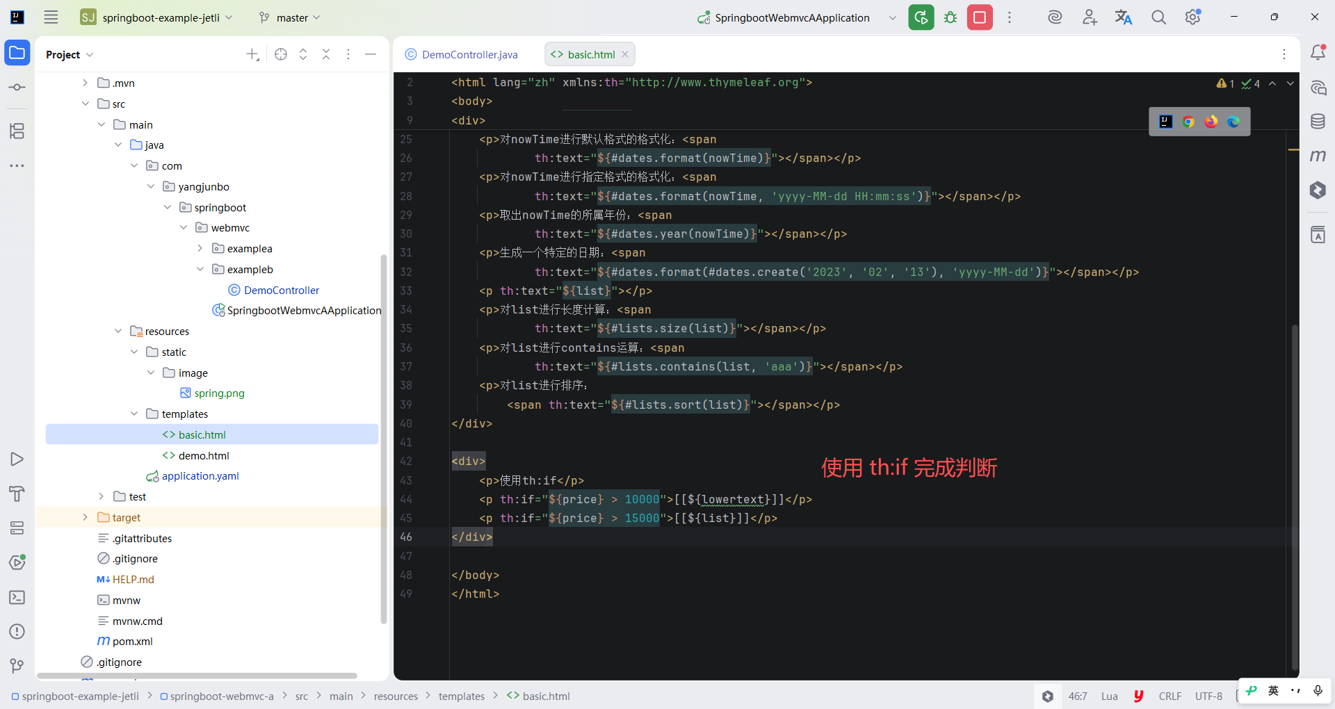Open AI assistant swirl icon in toolbar
1335x709 pixels.
(1055, 17)
